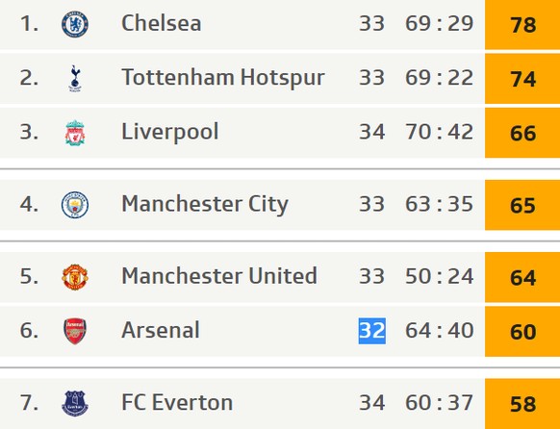560x429 pixels.
Task: Click Everton's orange 58 points cell
Action: pos(522,404)
